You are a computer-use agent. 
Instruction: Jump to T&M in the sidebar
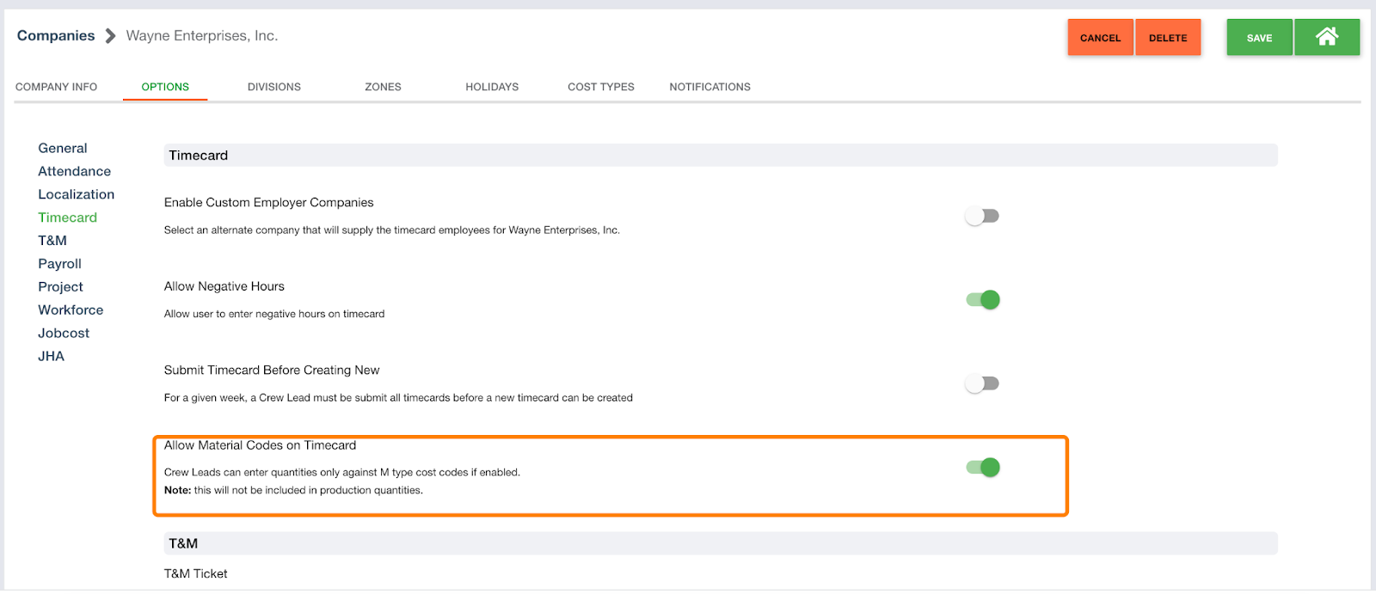click(52, 241)
